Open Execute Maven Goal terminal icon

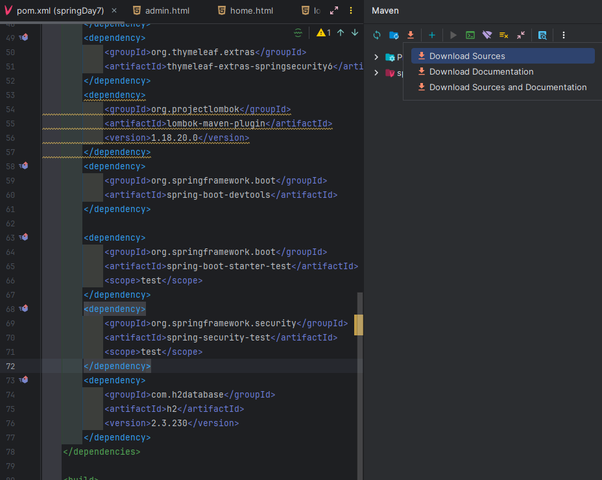tap(470, 35)
